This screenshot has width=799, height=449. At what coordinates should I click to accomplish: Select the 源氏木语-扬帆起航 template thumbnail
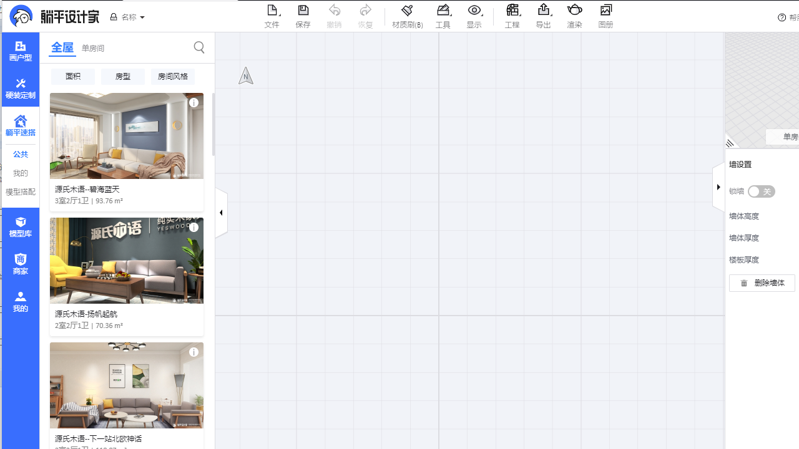point(127,261)
